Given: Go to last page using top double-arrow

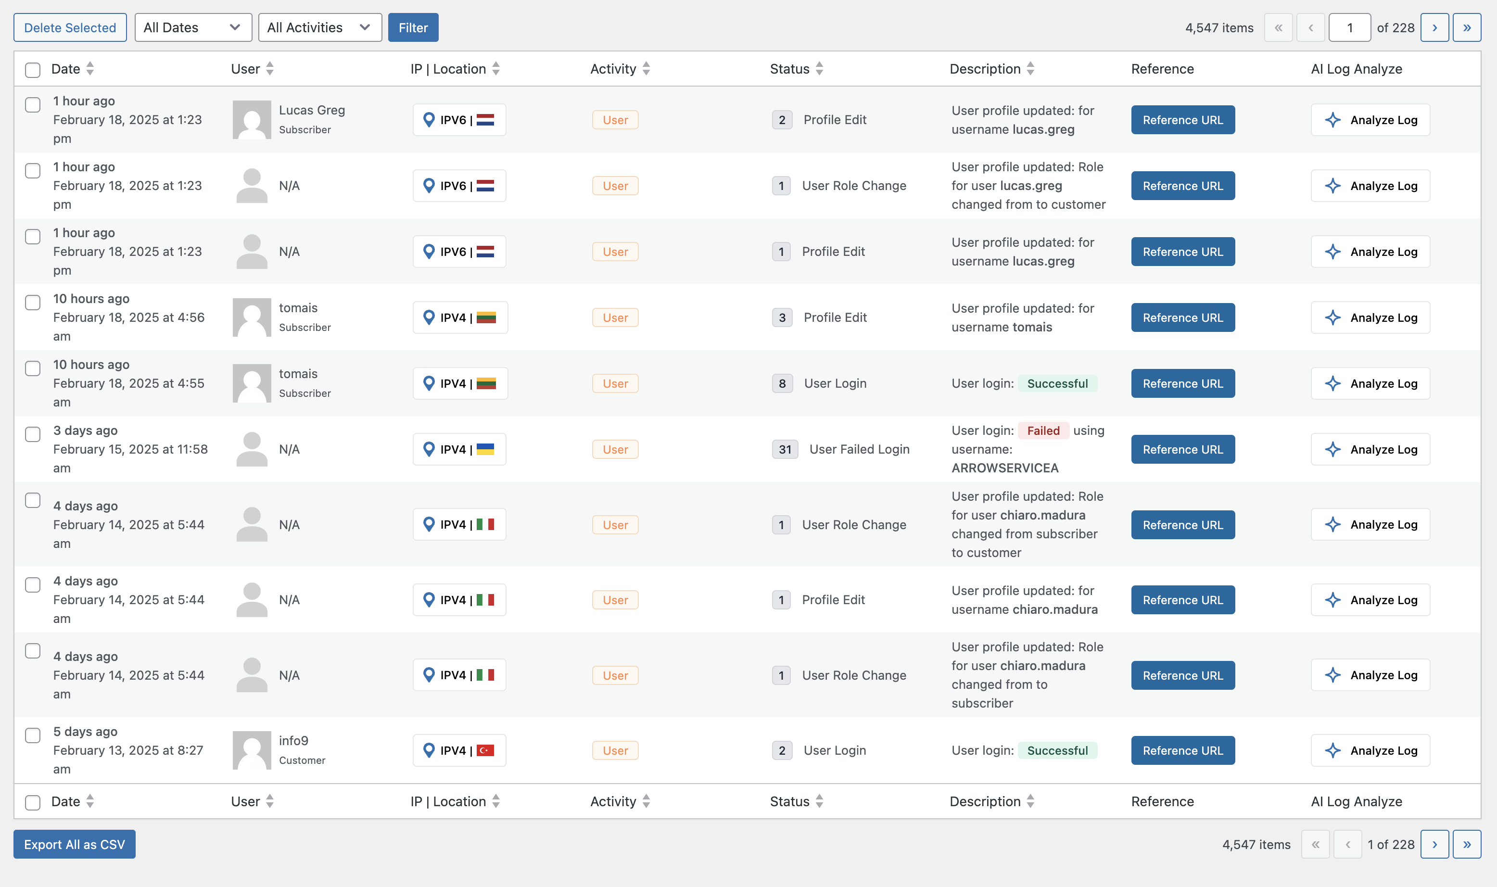Looking at the screenshot, I should (x=1467, y=27).
